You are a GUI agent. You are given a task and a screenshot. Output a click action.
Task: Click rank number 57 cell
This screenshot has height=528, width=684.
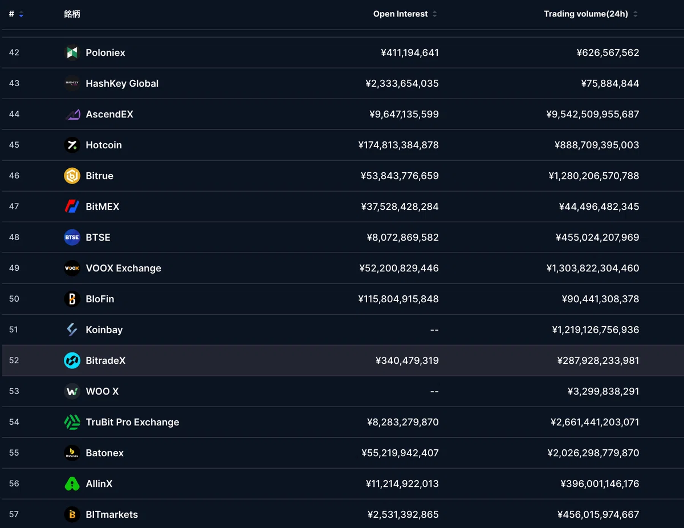tap(14, 514)
